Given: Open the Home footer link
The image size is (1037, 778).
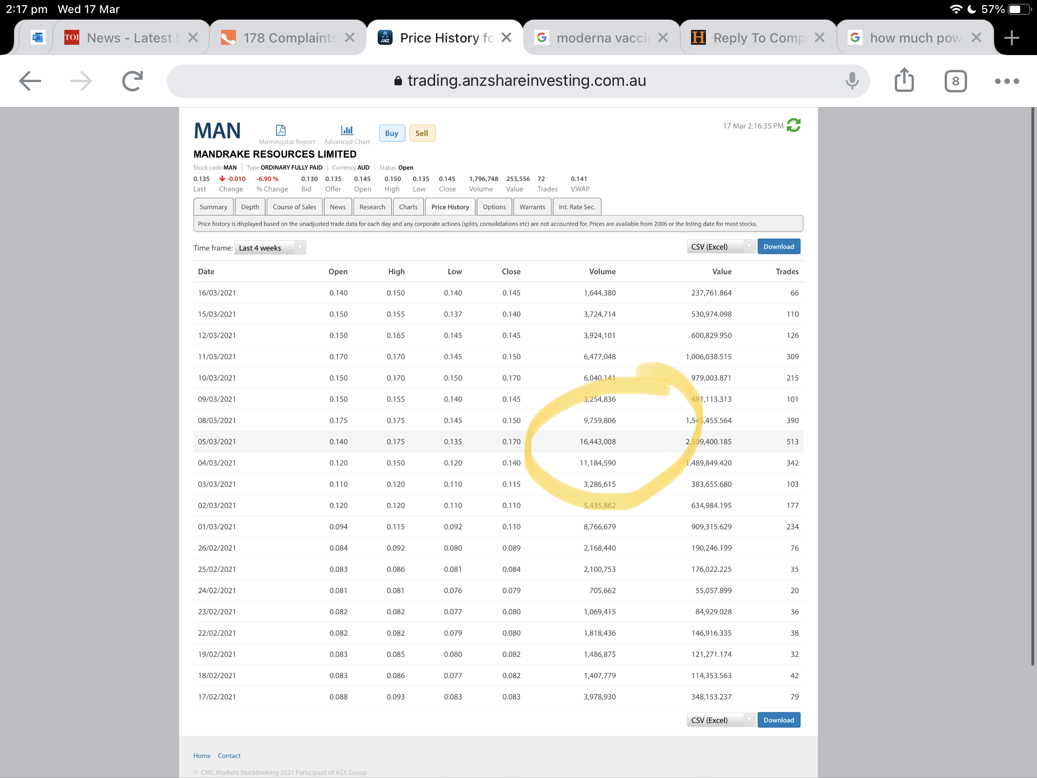Looking at the screenshot, I should (x=202, y=756).
